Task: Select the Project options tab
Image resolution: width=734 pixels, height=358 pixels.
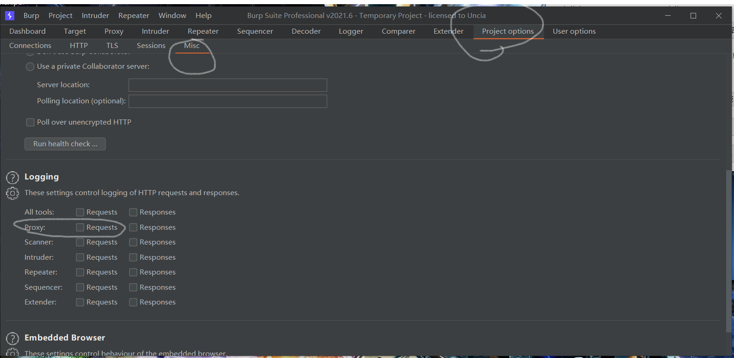Action: click(508, 31)
